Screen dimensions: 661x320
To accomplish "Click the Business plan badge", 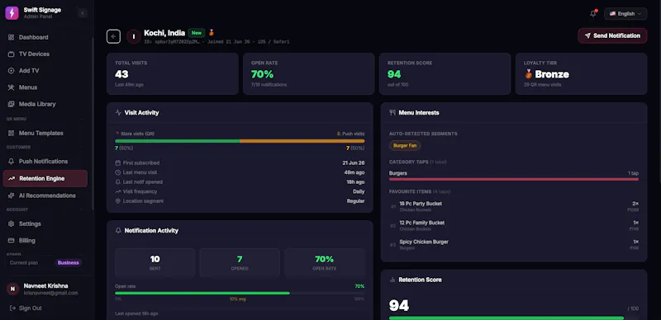I will pyautogui.click(x=69, y=263).
